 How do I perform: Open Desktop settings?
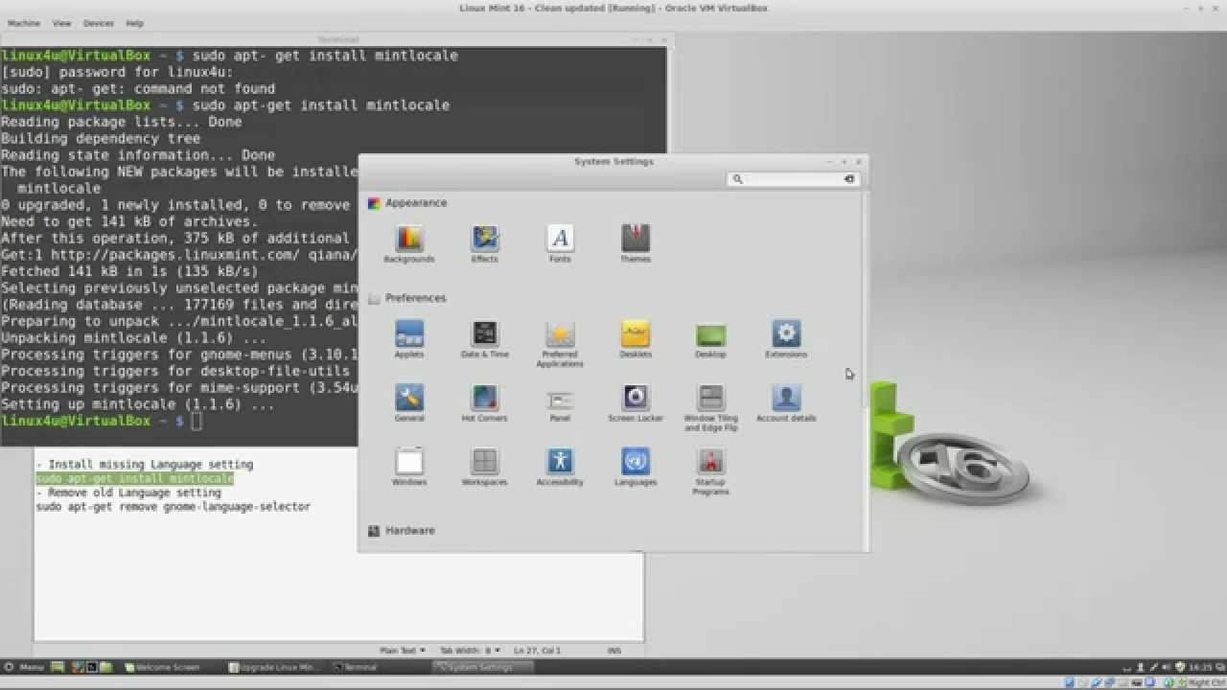tap(710, 339)
